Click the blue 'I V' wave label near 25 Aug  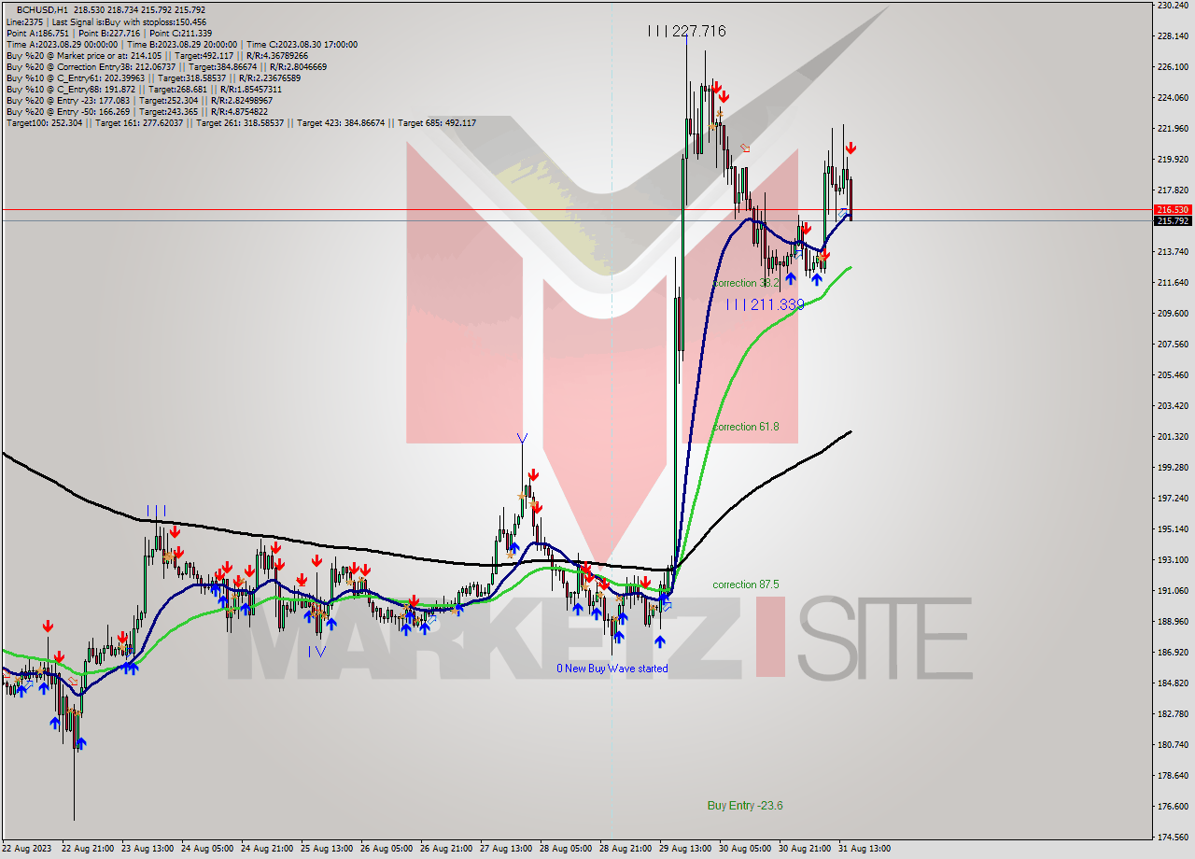317,651
